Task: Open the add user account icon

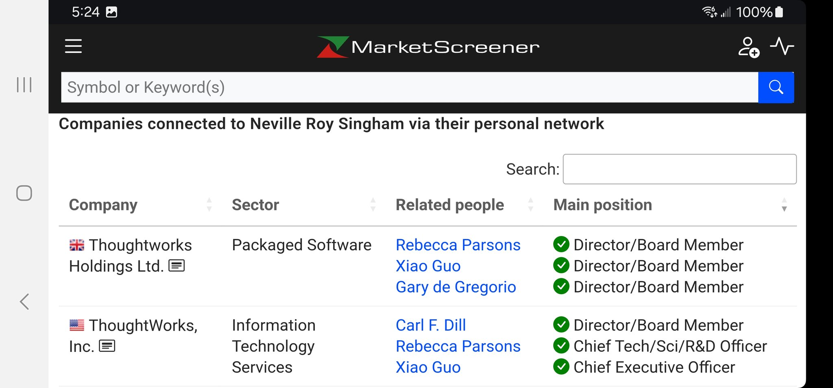Action: (749, 47)
